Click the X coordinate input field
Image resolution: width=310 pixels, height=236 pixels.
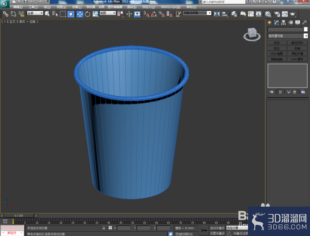124,228
